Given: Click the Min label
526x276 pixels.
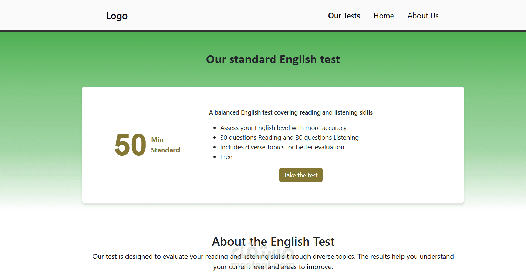Looking at the screenshot, I should pyautogui.click(x=157, y=140).
